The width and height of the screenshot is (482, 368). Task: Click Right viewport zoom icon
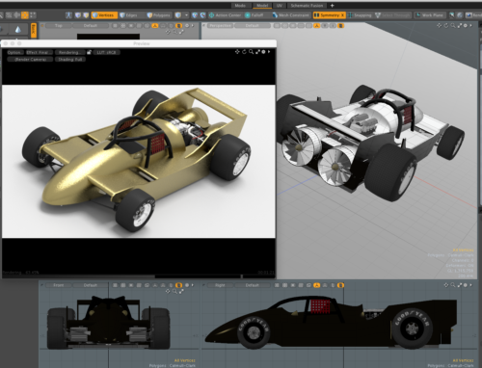coord(453,285)
